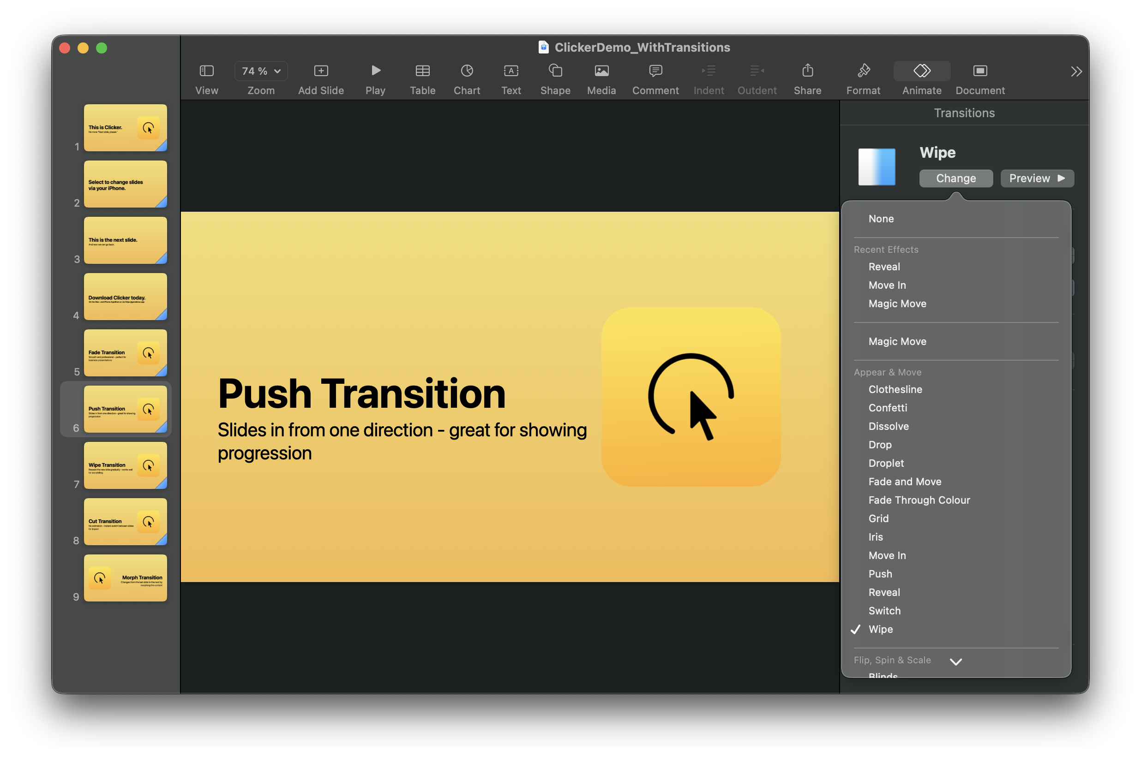Image resolution: width=1141 pixels, height=762 pixels.
Task: Insert a Chart from the toolbar
Action: (466, 78)
